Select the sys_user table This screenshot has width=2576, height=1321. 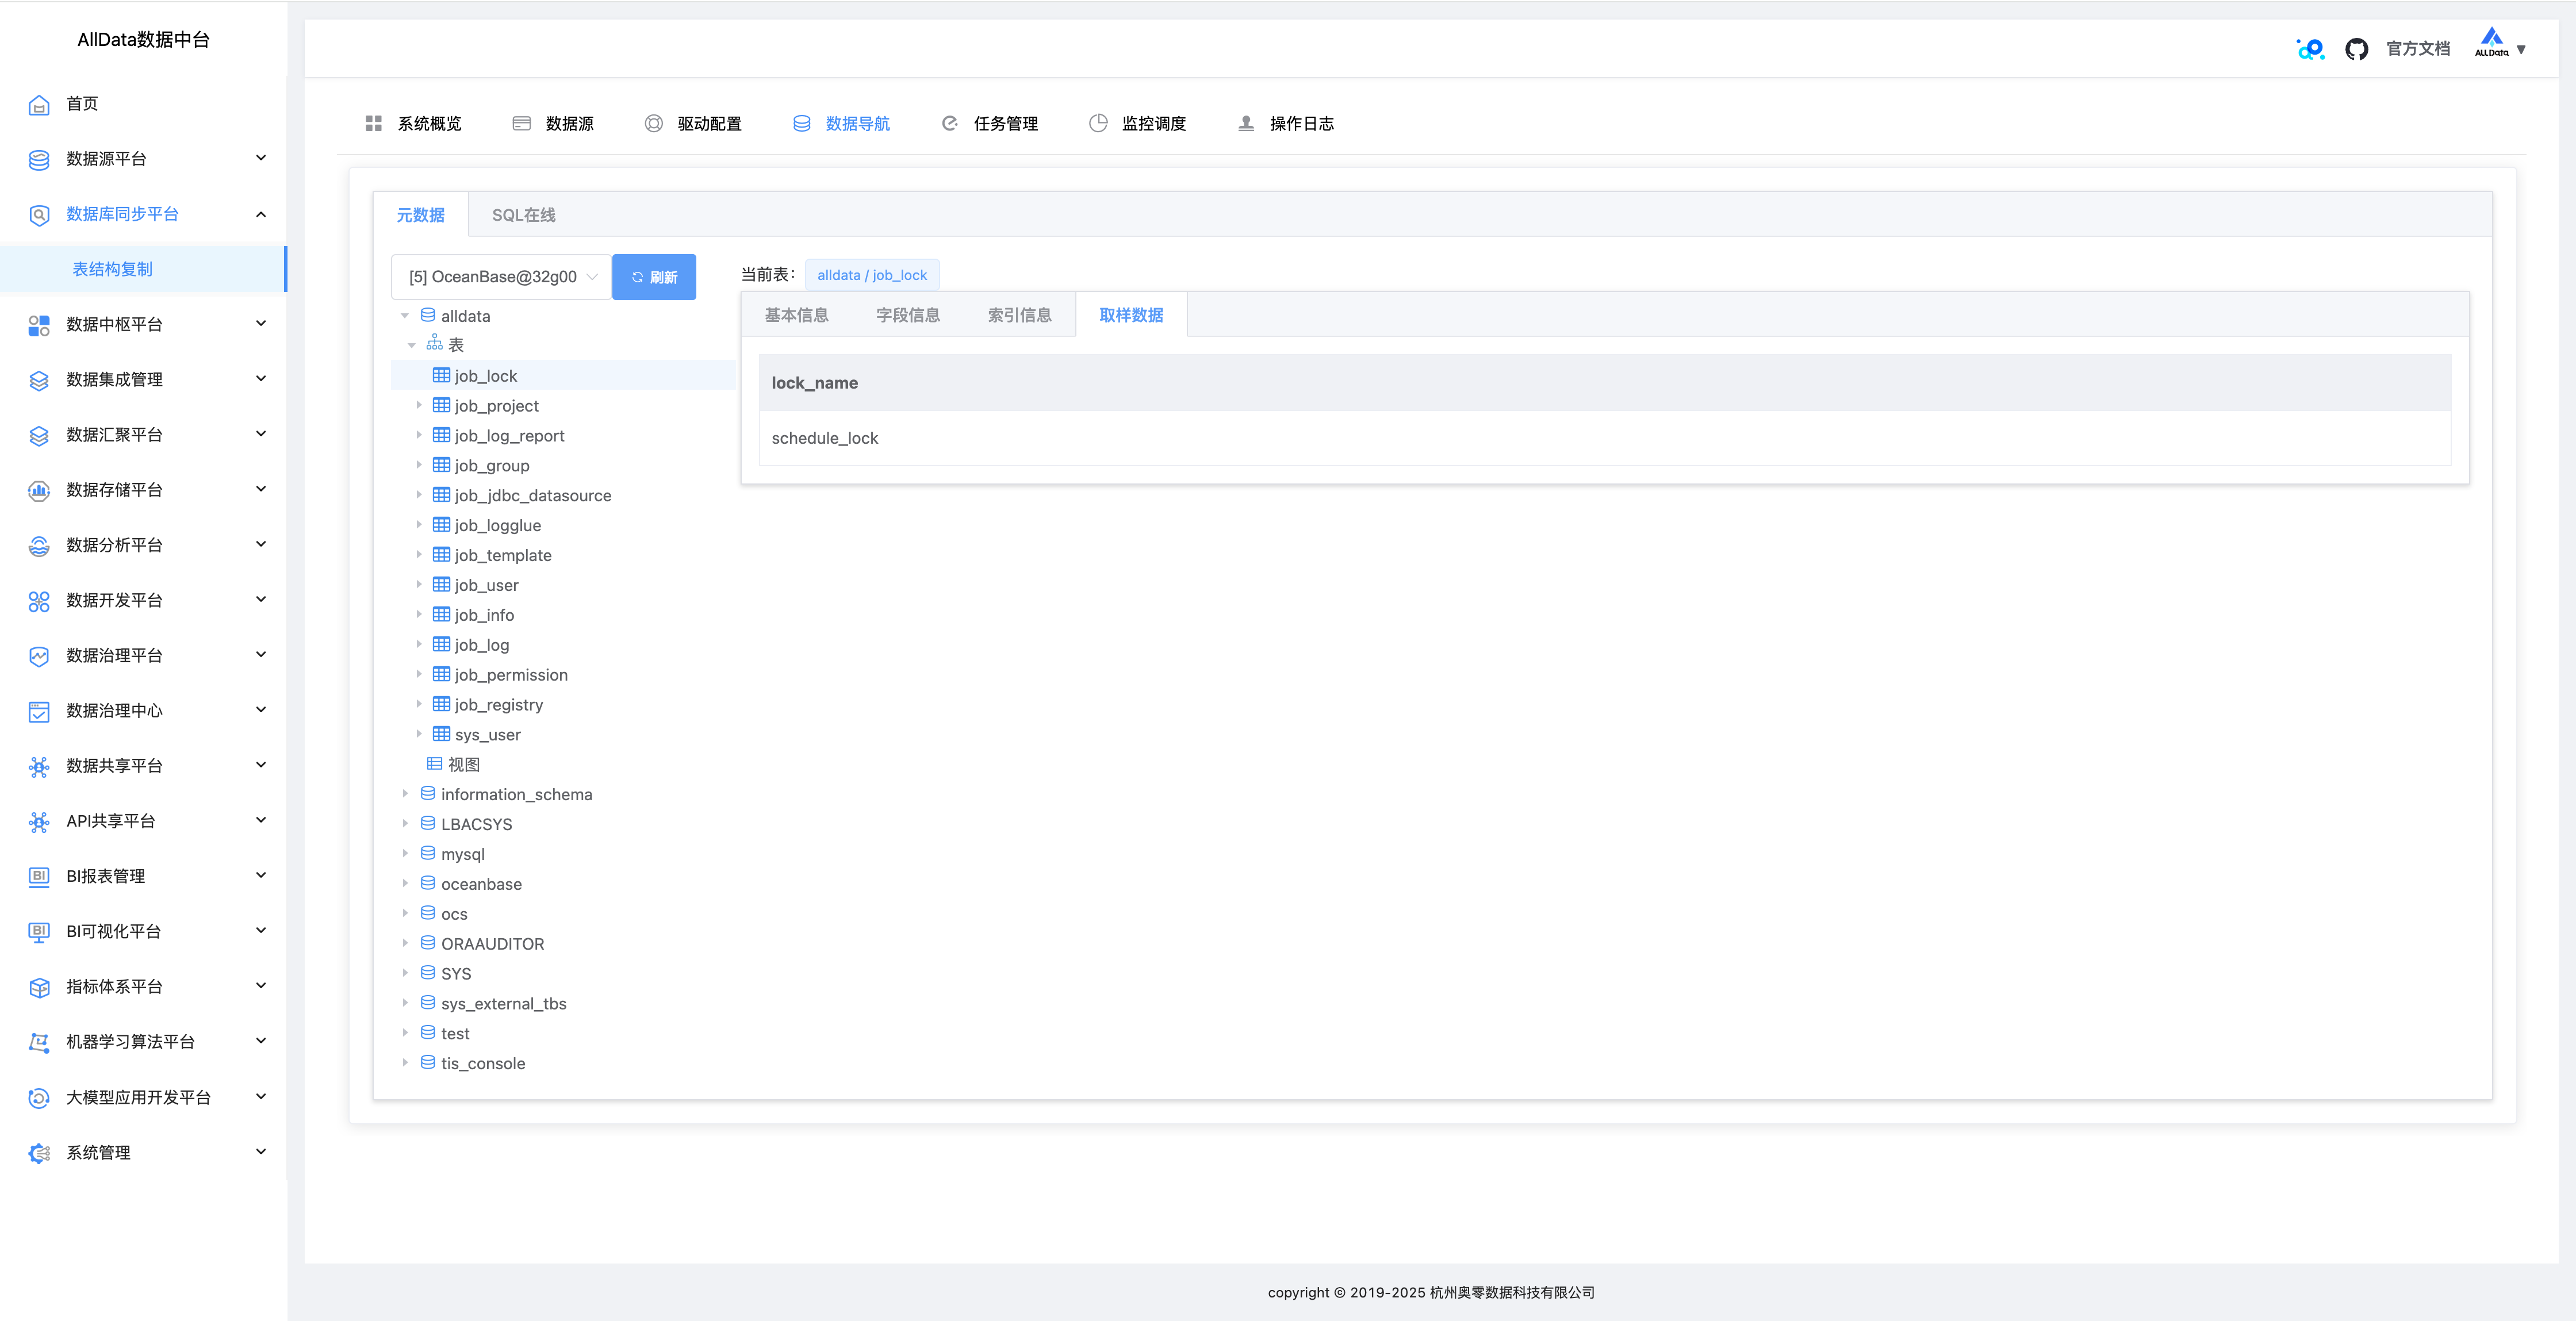pyautogui.click(x=487, y=734)
